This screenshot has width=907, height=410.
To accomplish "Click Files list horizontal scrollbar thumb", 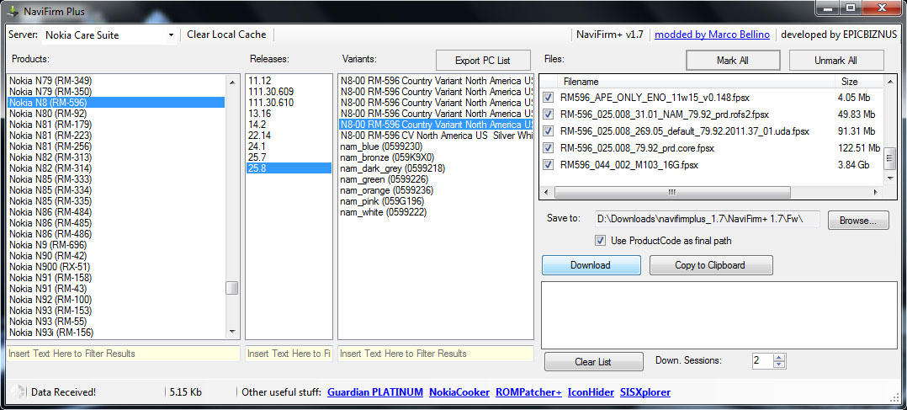I will [671, 192].
